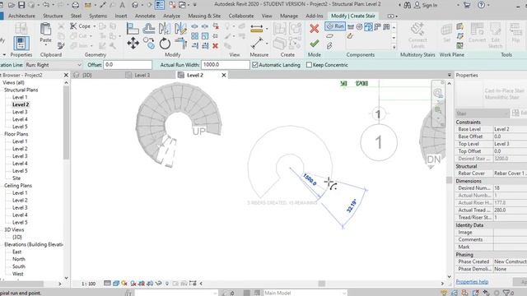
Task: Click the Visual Style icon in view control bar
Action: [116, 284]
